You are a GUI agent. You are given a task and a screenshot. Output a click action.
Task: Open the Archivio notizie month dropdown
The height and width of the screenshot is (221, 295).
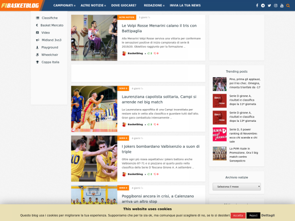[236, 187]
